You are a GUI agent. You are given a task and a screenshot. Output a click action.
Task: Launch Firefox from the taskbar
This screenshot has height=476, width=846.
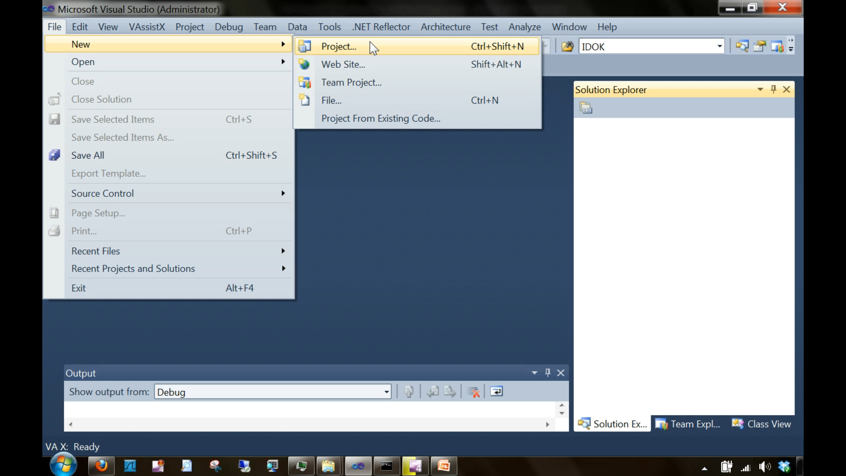click(x=101, y=466)
